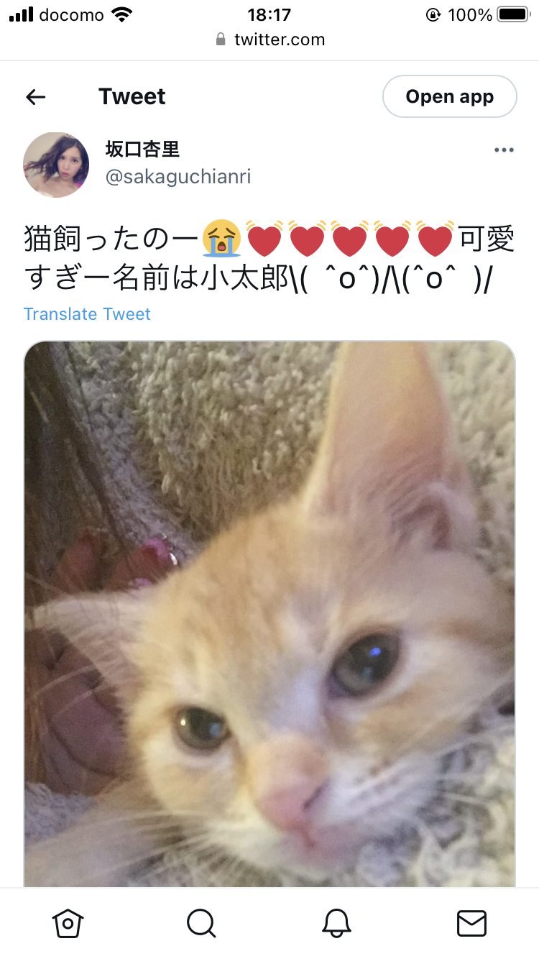Tap the Open app button

[x=450, y=96]
